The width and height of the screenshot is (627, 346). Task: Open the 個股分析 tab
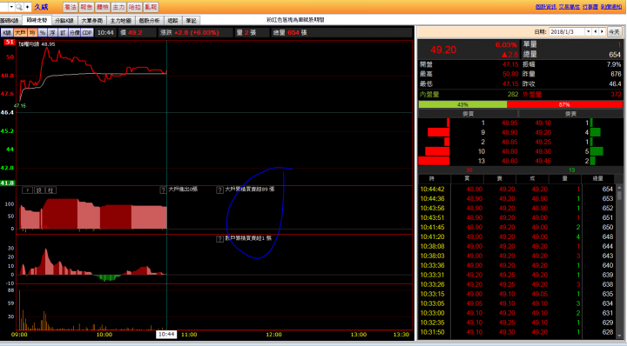[149, 20]
